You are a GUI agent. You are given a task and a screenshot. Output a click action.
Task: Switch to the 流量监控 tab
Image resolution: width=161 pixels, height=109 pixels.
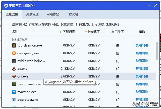[12, 14]
